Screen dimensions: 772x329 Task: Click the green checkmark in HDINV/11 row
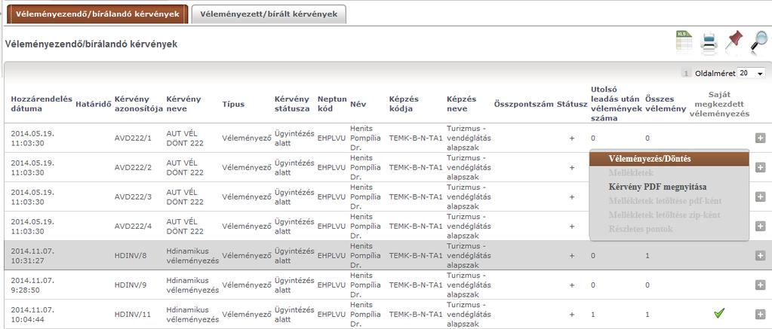pyautogui.click(x=719, y=312)
